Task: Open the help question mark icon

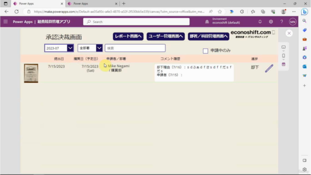Action: tap(282, 21)
